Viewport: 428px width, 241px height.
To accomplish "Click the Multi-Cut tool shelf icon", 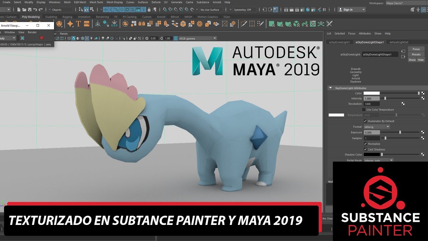I will click(x=243, y=24).
